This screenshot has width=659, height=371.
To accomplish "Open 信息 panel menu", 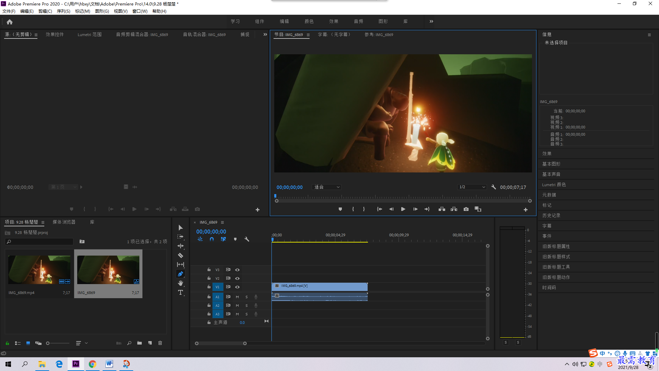I will pos(649,35).
